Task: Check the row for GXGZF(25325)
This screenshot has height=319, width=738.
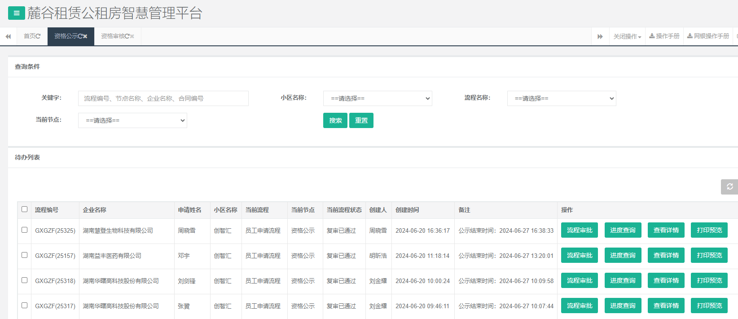Action: pyautogui.click(x=25, y=230)
